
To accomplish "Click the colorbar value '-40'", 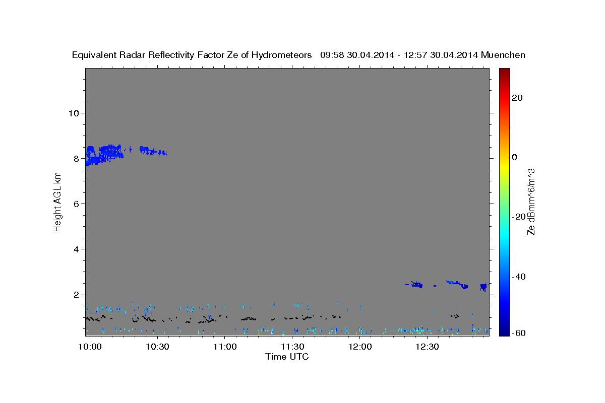I will coord(518,277).
